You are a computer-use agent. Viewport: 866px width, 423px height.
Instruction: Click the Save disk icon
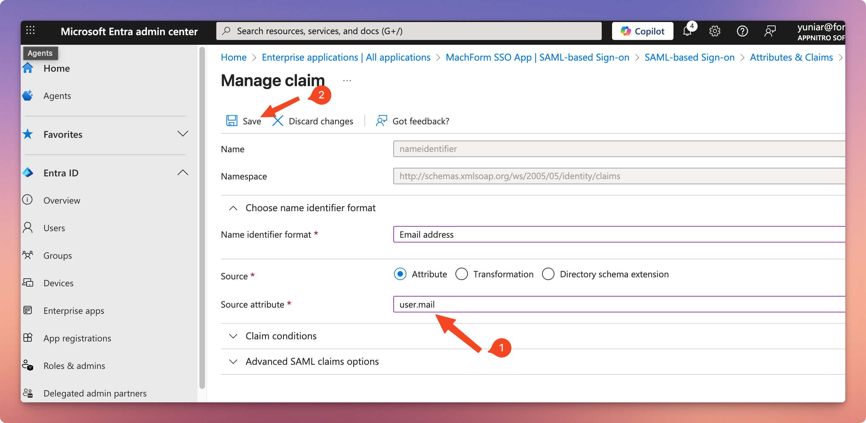coord(232,121)
